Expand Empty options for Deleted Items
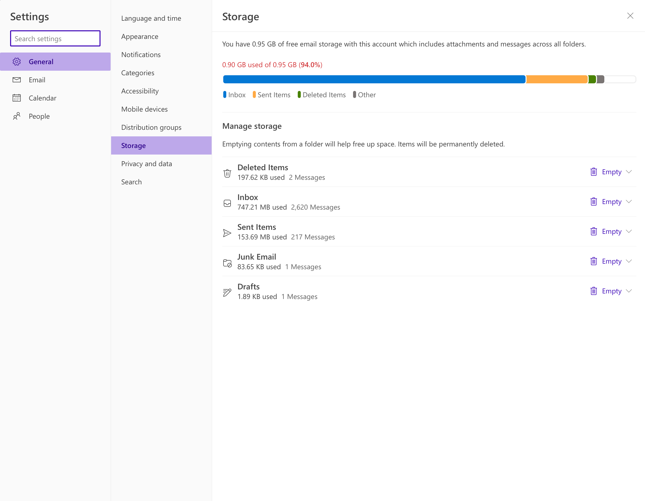 [629, 172]
